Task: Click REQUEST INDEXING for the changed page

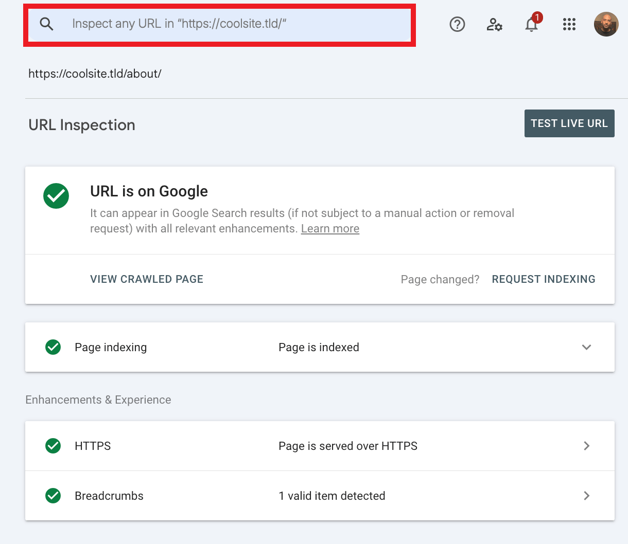Action: [543, 279]
